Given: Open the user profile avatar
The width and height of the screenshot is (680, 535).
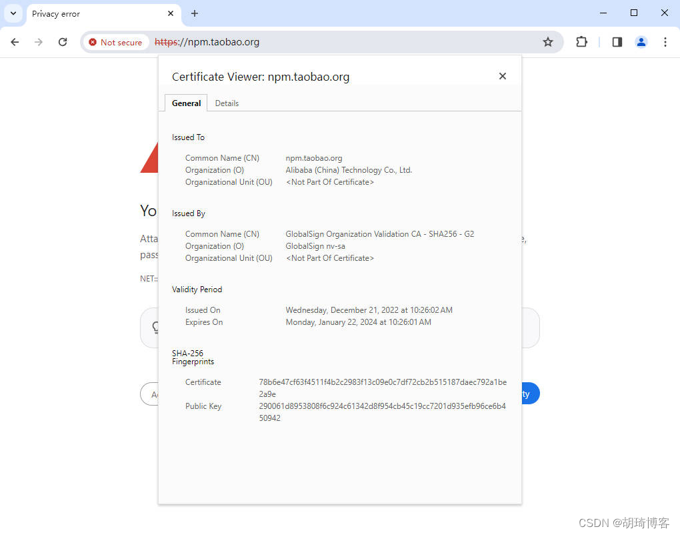Looking at the screenshot, I should (x=641, y=42).
